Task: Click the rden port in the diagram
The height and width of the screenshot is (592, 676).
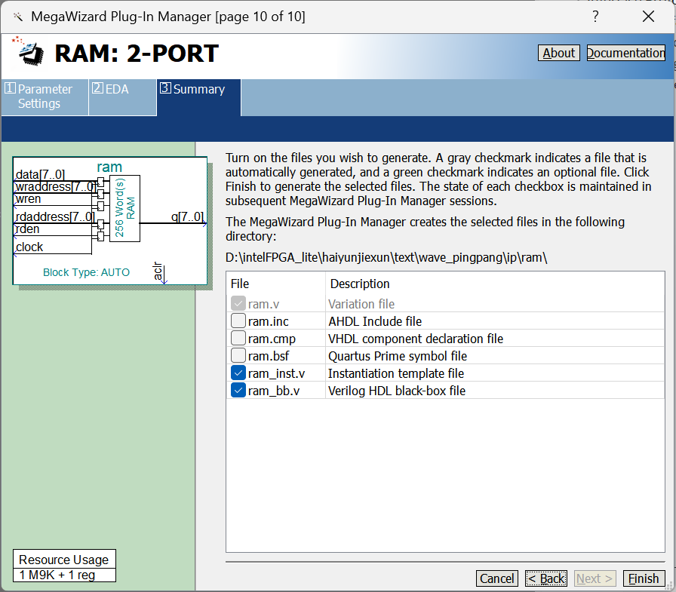Action: [27, 229]
